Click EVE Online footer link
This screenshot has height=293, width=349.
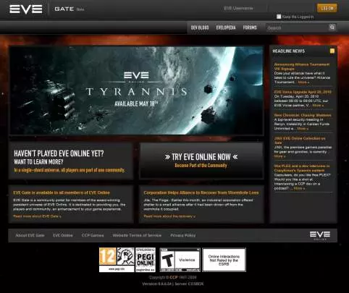click(63, 235)
